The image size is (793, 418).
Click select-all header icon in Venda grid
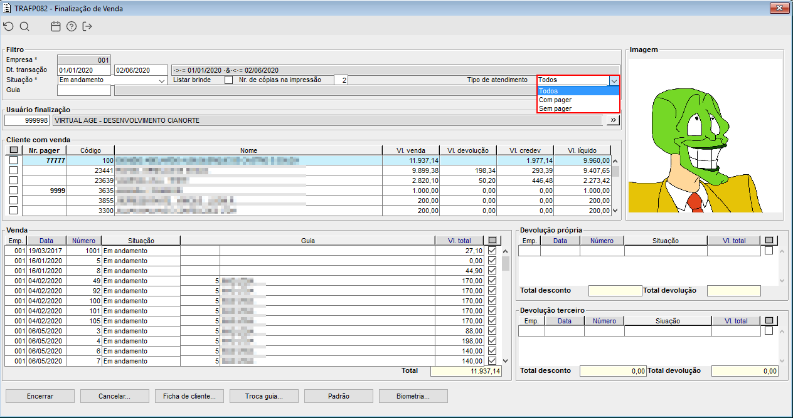point(492,241)
